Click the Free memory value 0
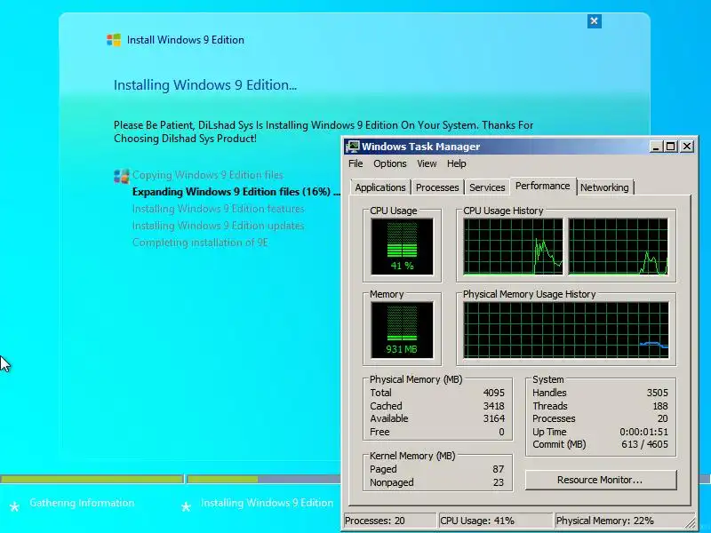 501,432
